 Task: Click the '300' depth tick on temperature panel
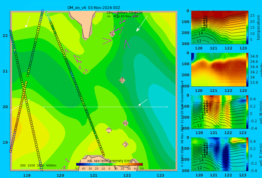(x=185, y=44)
